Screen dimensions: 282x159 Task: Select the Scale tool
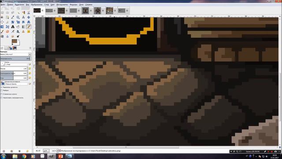click(18, 22)
